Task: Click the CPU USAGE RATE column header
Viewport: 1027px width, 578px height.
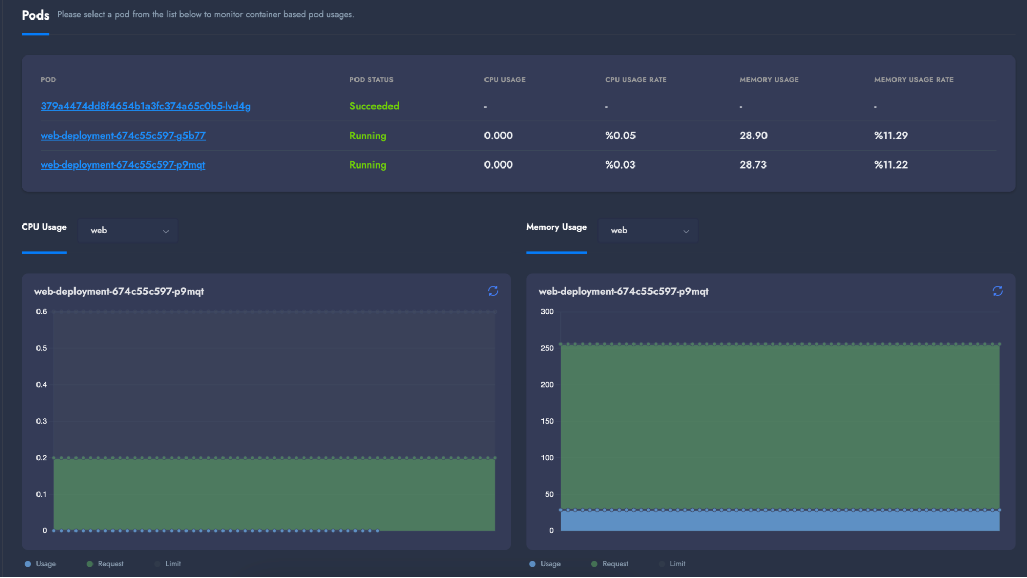Action: click(636, 80)
